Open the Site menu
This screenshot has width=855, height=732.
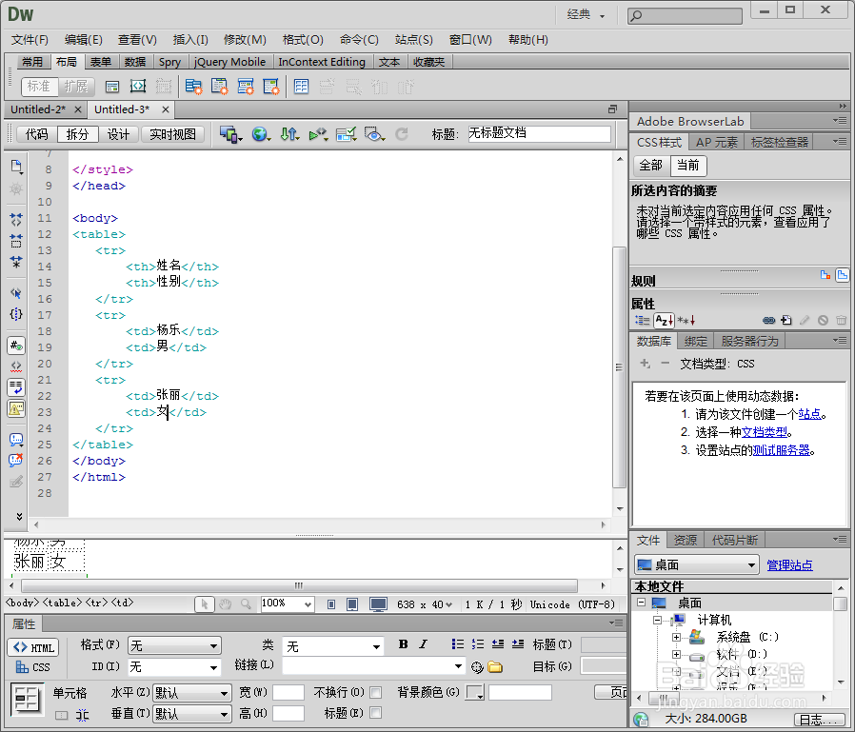(414, 40)
